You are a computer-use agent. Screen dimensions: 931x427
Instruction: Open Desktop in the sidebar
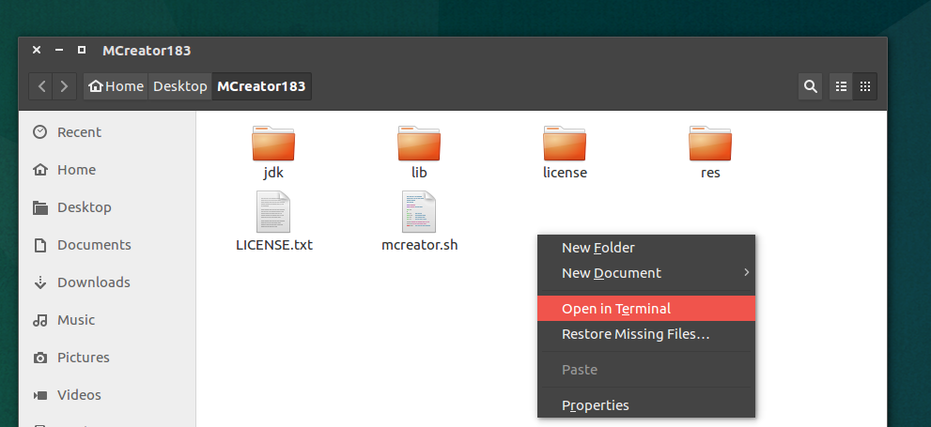point(107,207)
